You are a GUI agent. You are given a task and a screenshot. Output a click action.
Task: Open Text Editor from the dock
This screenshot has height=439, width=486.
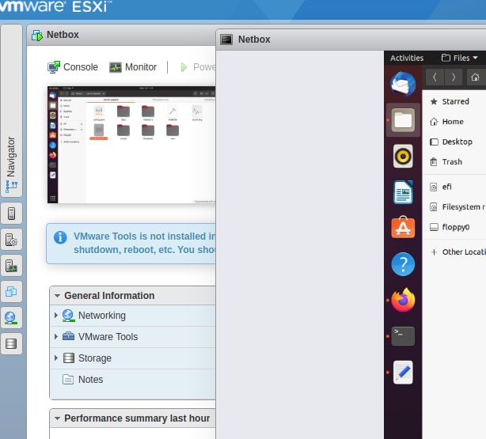(x=403, y=373)
